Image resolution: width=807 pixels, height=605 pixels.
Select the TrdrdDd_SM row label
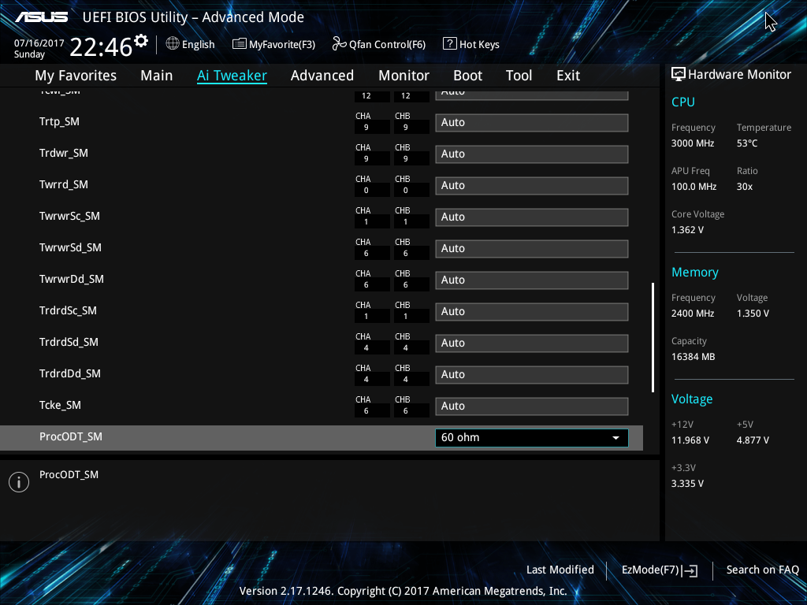(x=70, y=373)
